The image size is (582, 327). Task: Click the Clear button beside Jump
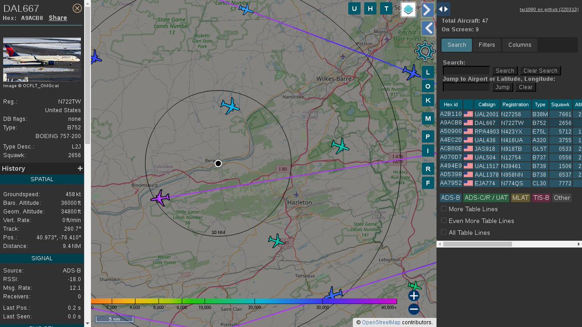tap(526, 87)
